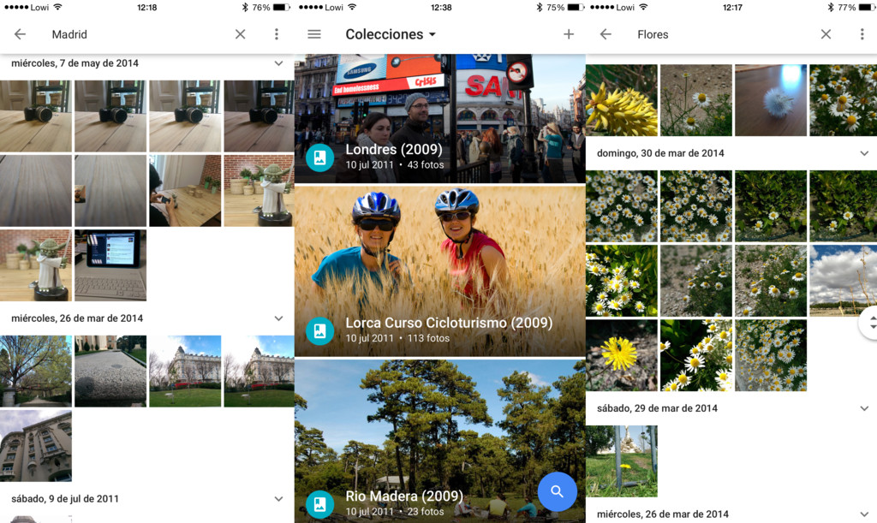Go back from the Madrid search screen

[21, 34]
